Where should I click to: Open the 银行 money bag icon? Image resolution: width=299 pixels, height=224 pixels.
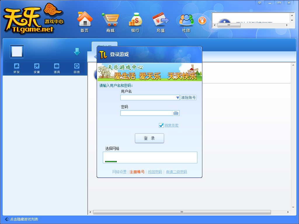pos(135,20)
